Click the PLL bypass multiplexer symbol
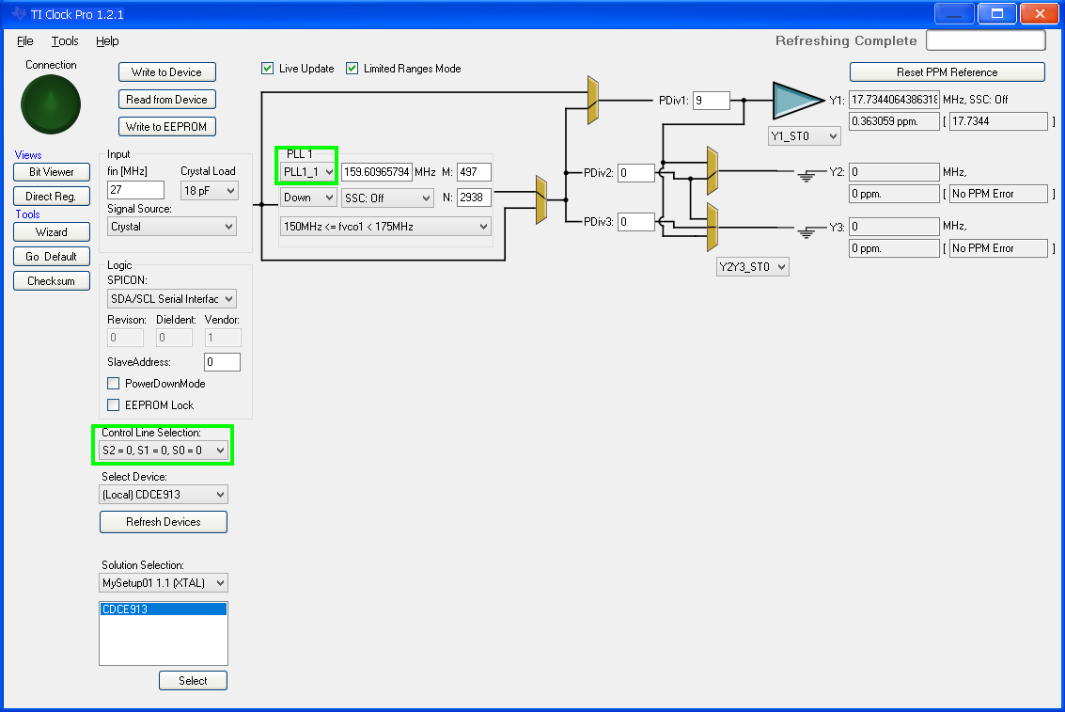 (541, 199)
